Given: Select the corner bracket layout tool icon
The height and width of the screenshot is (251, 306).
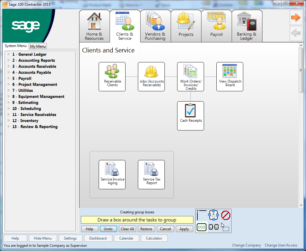Looking at the screenshot, I should pos(201,215).
